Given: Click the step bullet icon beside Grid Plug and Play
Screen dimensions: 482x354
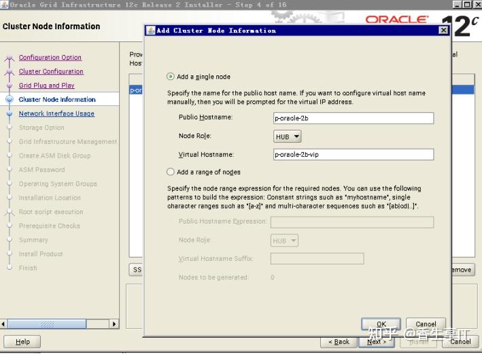Looking at the screenshot, I should click(x=10, y=86).
